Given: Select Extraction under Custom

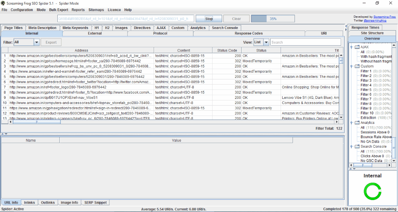Looking at the screenshot, I should tap(368, 118).
